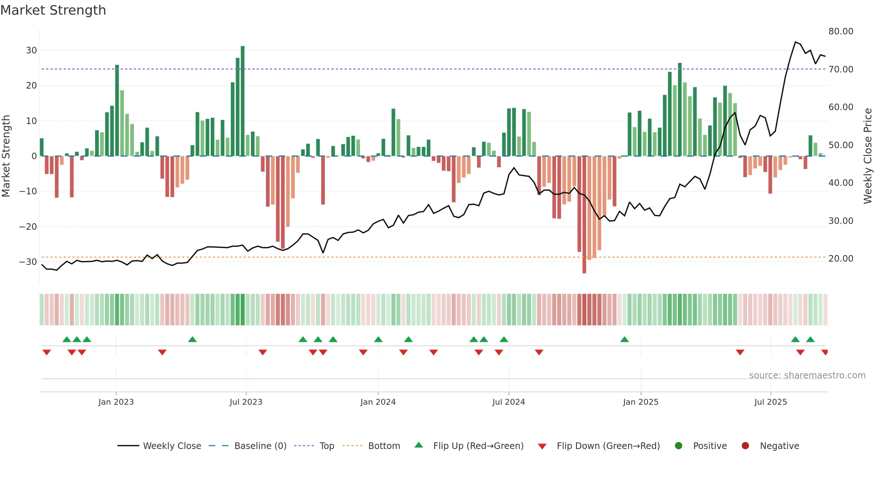Click the Flip Down marker just before Jul 2025
878x494 pixels.
click(740, 352)
